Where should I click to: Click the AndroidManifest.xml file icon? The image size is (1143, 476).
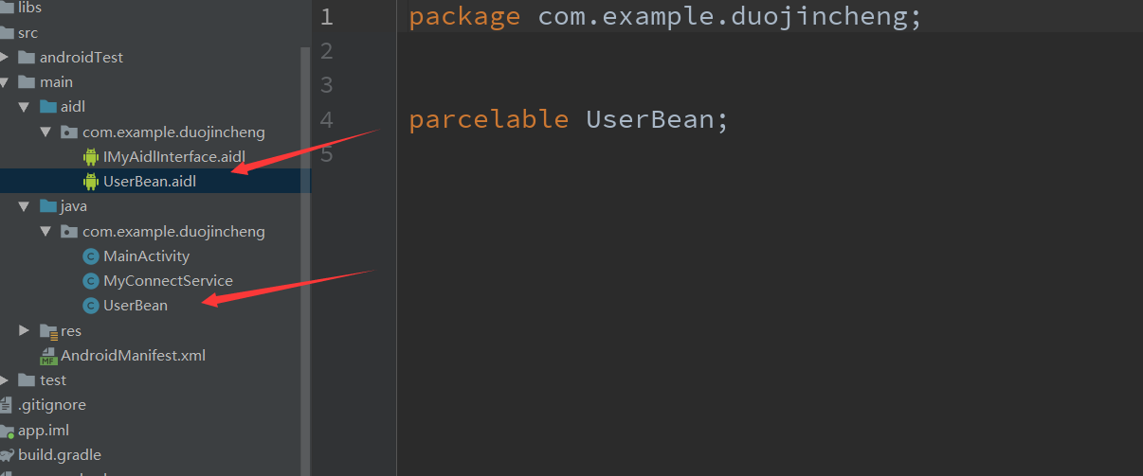click(x=48, y=356)
